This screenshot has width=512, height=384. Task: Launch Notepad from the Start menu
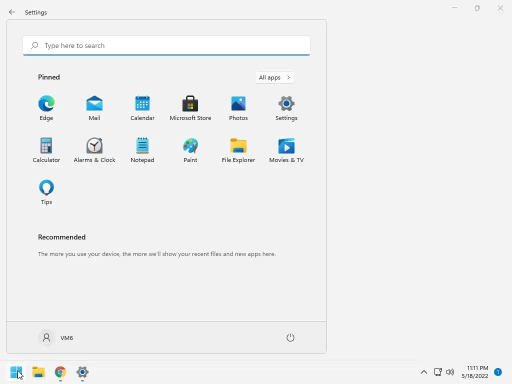tap(142, 150)
